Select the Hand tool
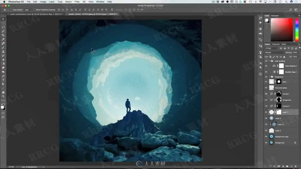301x169 pixels. (x=3, y=92)
